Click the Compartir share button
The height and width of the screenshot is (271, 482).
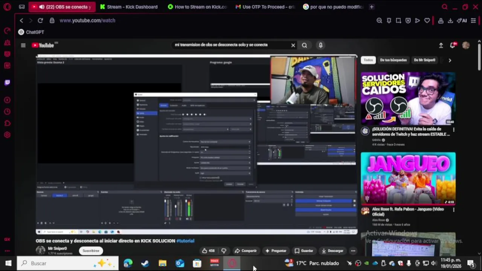tap(246, 251)
